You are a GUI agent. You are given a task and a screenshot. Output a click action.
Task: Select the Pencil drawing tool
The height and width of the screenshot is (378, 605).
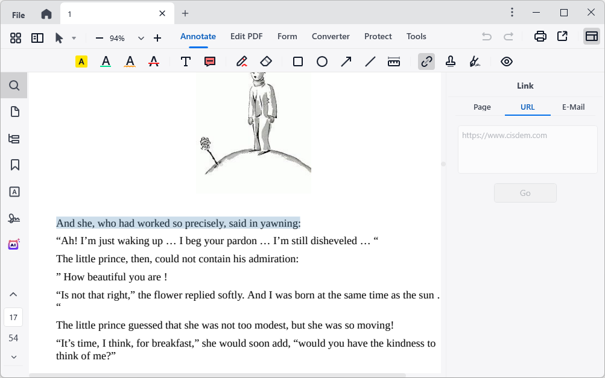(242, 61)
